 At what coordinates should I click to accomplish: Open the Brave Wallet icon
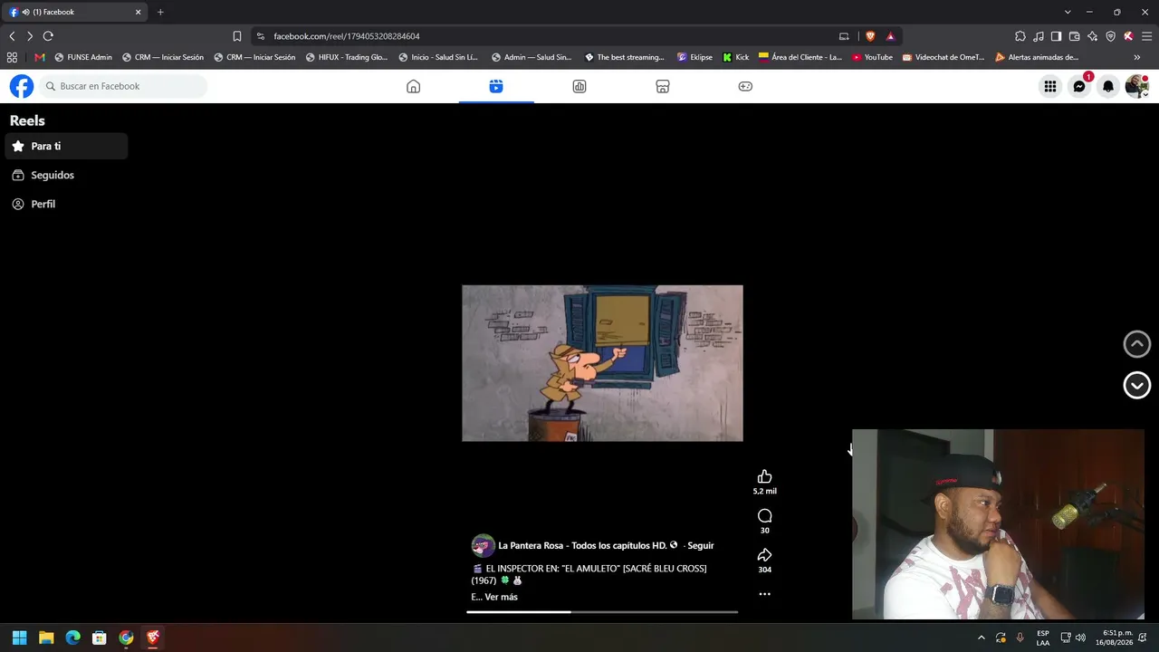1074,36
